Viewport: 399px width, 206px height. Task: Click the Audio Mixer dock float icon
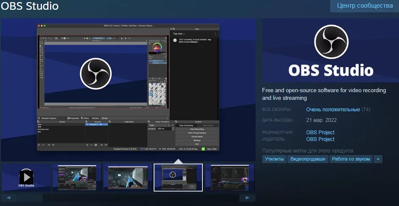[110, 122]
